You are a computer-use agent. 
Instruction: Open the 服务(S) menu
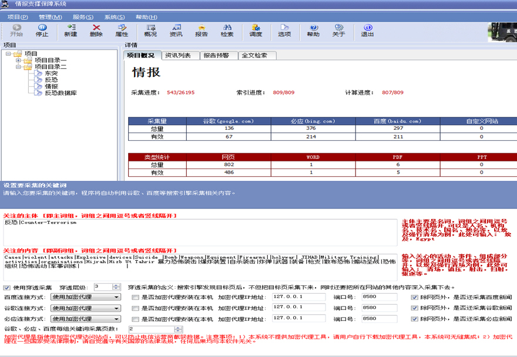point(83,17)
